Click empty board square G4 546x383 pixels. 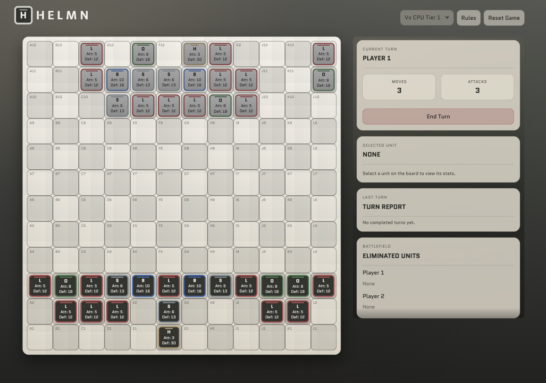[x=194, y=260]
